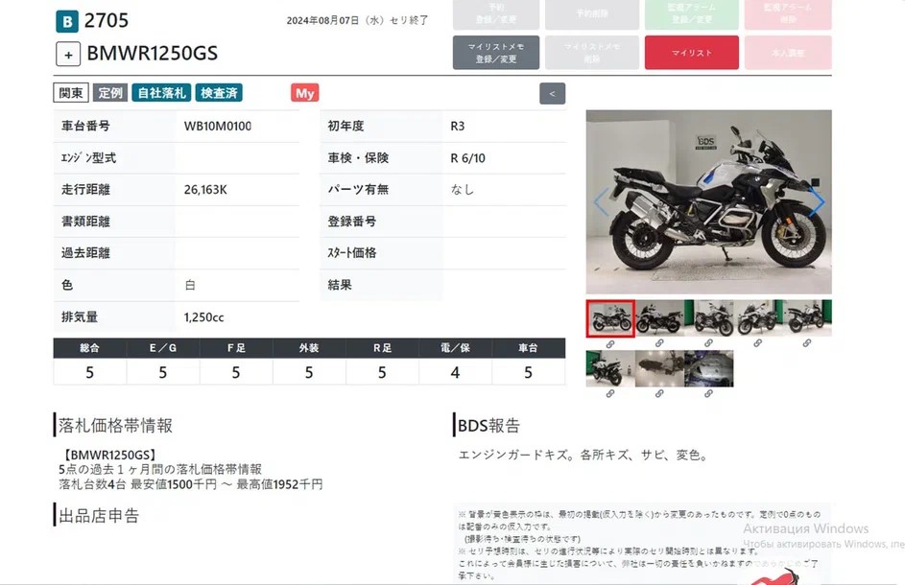Image resolution: width=905 pixels, height=585 pixels.
Task: Click the pink 監視アラーム 削除 button
Action: (x=788, y=13)
